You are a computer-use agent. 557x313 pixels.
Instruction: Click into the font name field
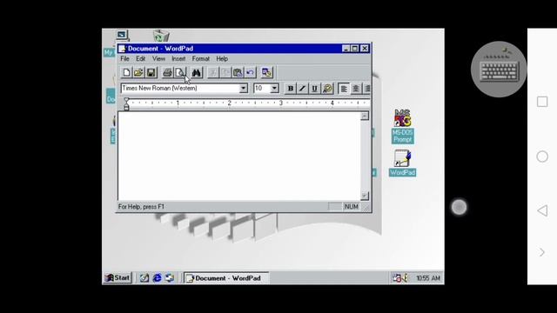pyautogui.click(x=180, y=88)
